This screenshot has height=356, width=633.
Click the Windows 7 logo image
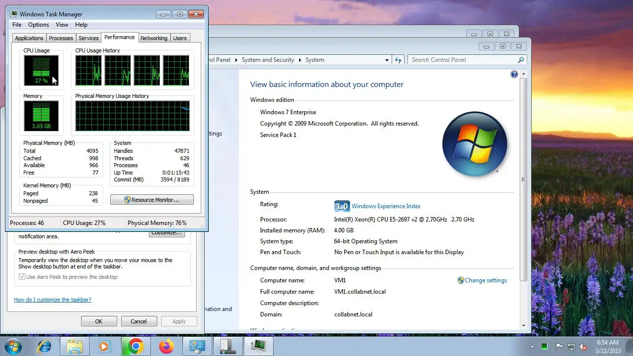(x=474, y=144)
